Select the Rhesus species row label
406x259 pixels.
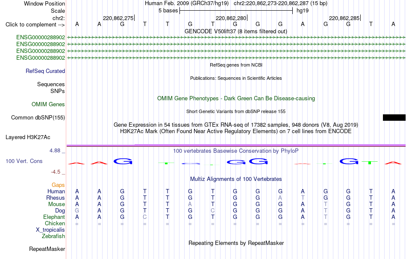pyautogui.click(x=56, y=198)
